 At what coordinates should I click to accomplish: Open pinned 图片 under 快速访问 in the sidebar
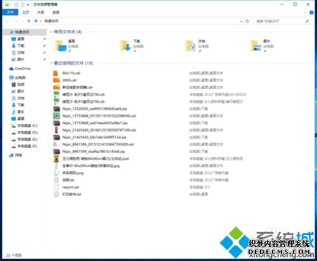point(21,60)
